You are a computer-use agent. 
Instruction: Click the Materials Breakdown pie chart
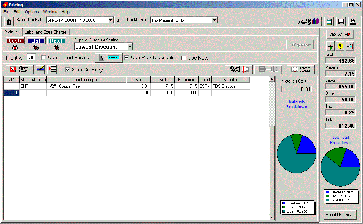pyautogui.click(x=297, y=154)
